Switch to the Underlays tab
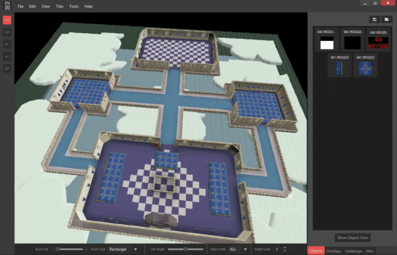397x255 pixels. click(353, 251)
